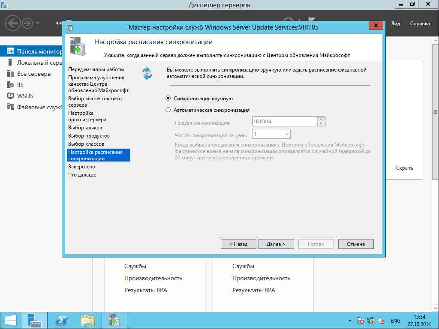Image resolution: width=439 pixels, height=329 pixels.
Task: Open wizard step Выбор классов
Action: 86,144
